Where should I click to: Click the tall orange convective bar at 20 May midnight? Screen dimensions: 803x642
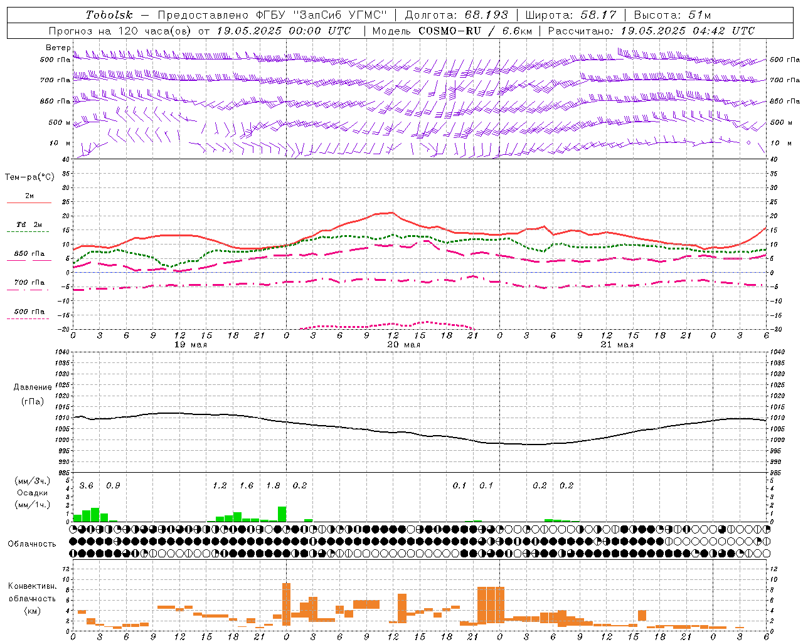pos(287,604)
